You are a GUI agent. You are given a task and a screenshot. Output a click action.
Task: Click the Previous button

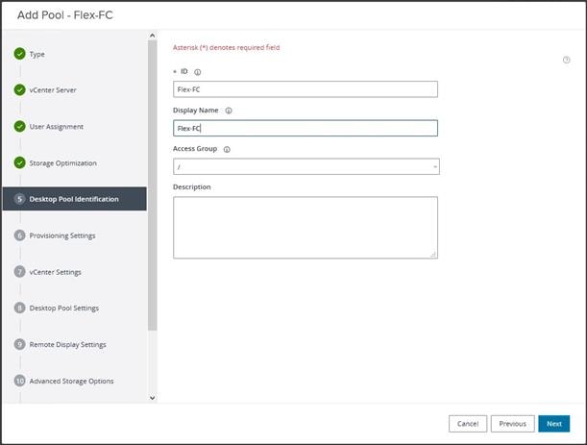pos(512,424)
